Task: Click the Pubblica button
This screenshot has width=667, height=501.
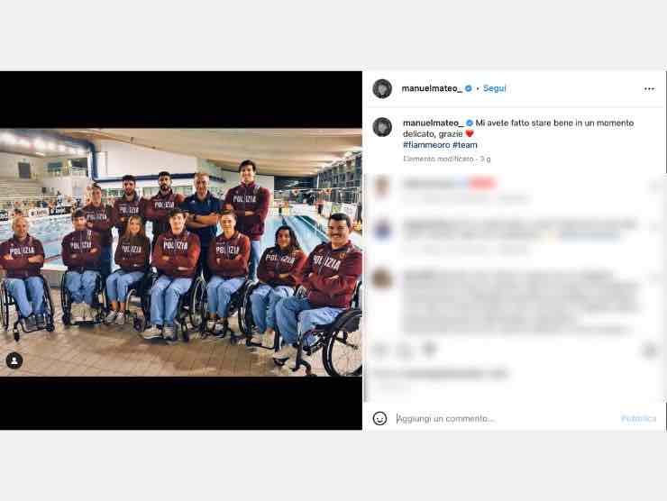Action: coord(638,418)
